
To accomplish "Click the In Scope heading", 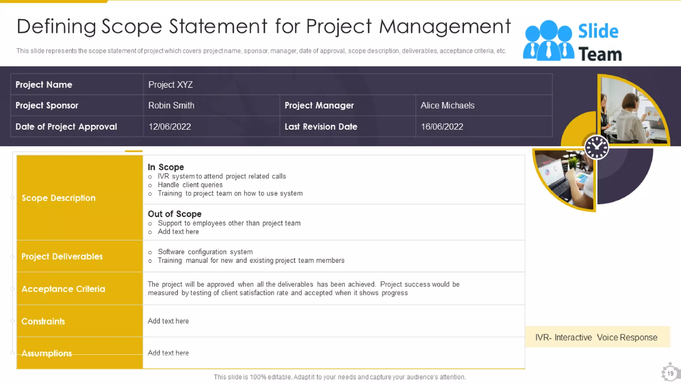I will [x=166, y=167].
